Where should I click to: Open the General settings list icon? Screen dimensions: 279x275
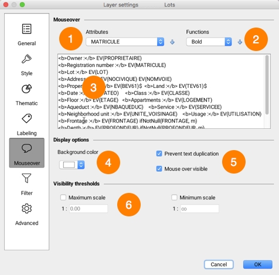click(26, 29)
